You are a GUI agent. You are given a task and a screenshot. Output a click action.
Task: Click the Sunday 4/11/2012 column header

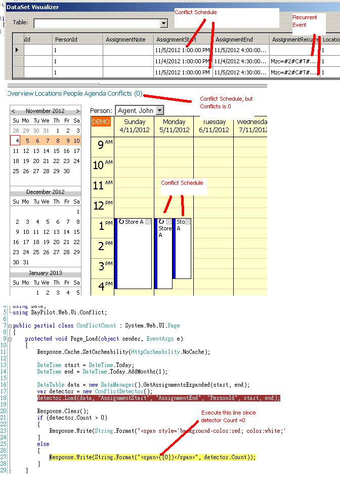pos(134,126)
